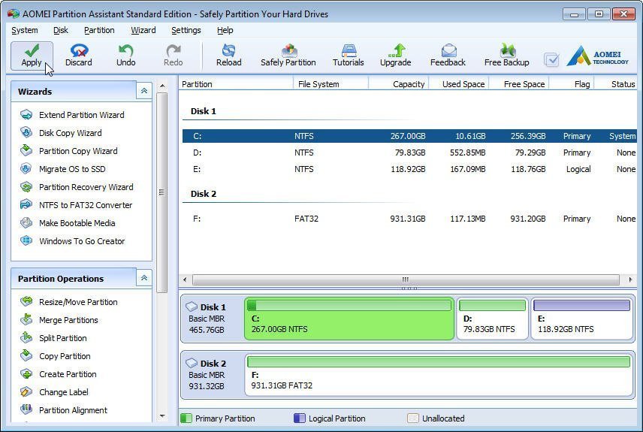Choose Migrate OS to SSD
This screenshot has height=432, width=643.
point(62,169)
